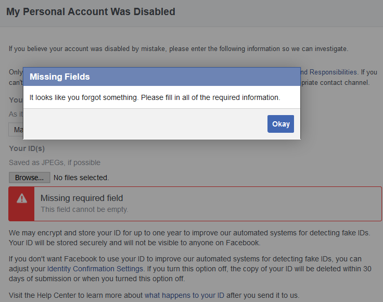
Task: Click the "My Personal Account Was Disabled" heading
Action: pos(91,11)
